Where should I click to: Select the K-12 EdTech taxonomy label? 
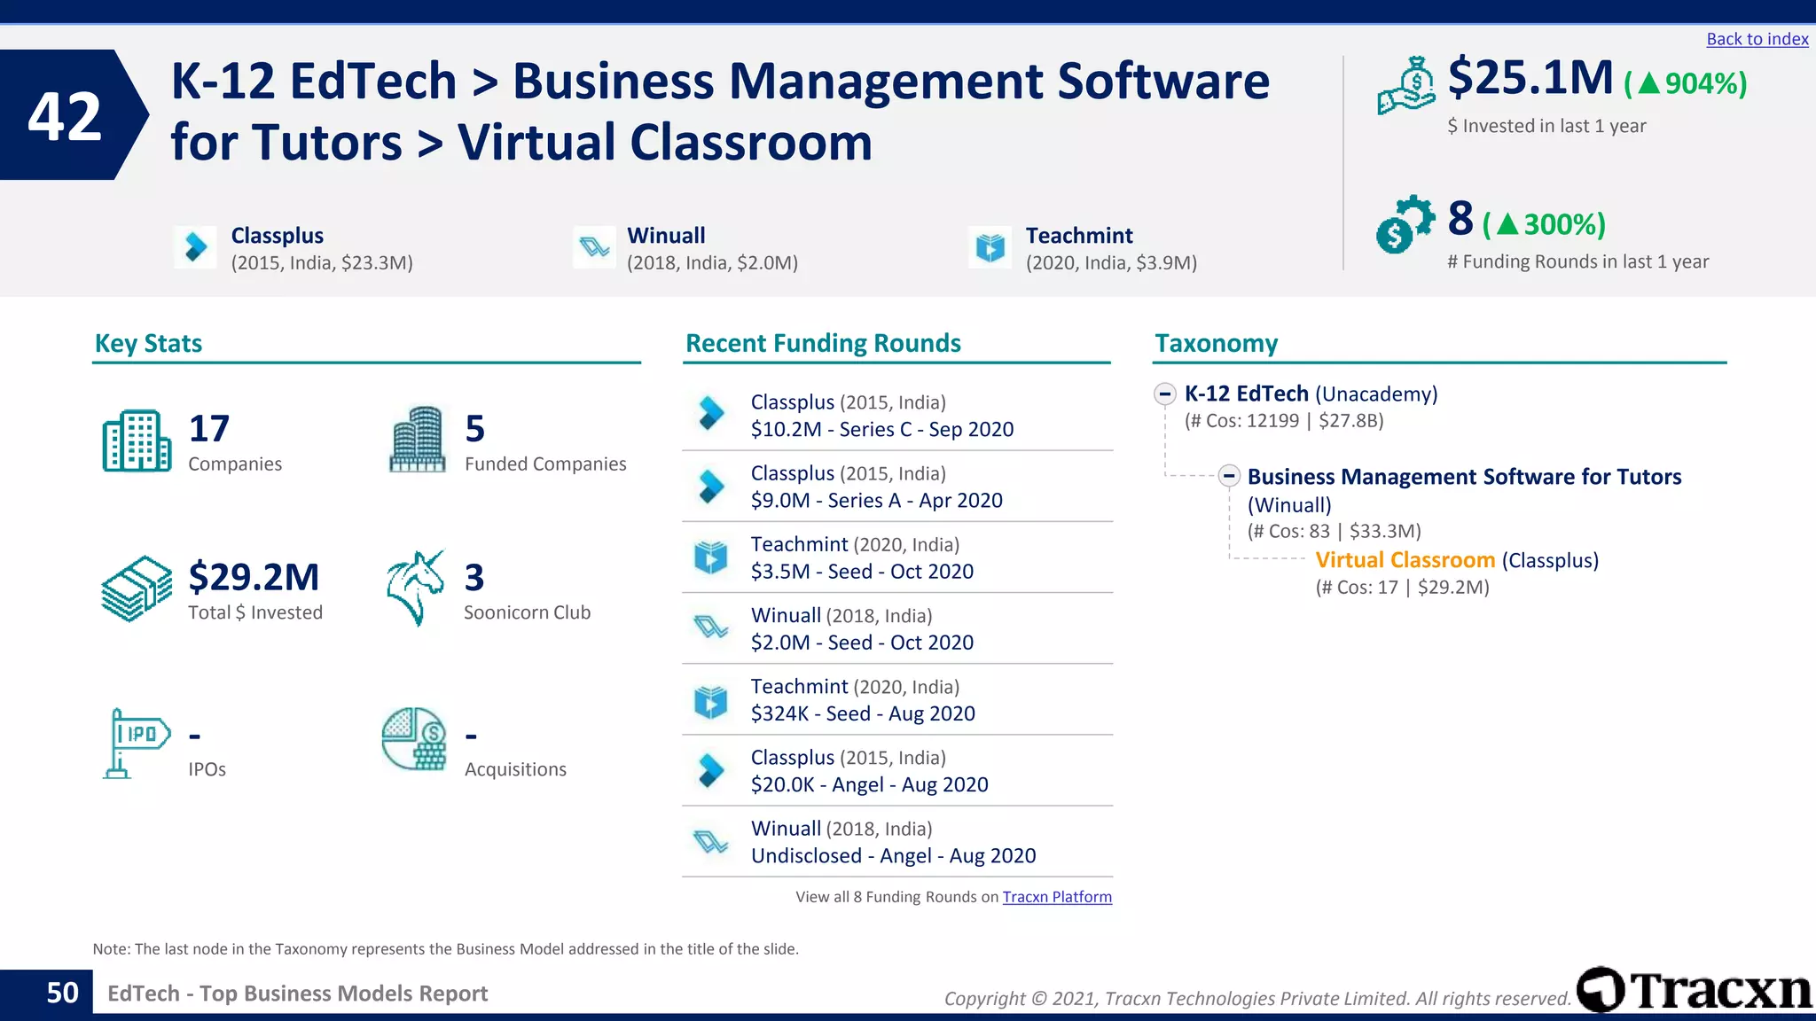pyautogui.click(x=1247, y=394)
